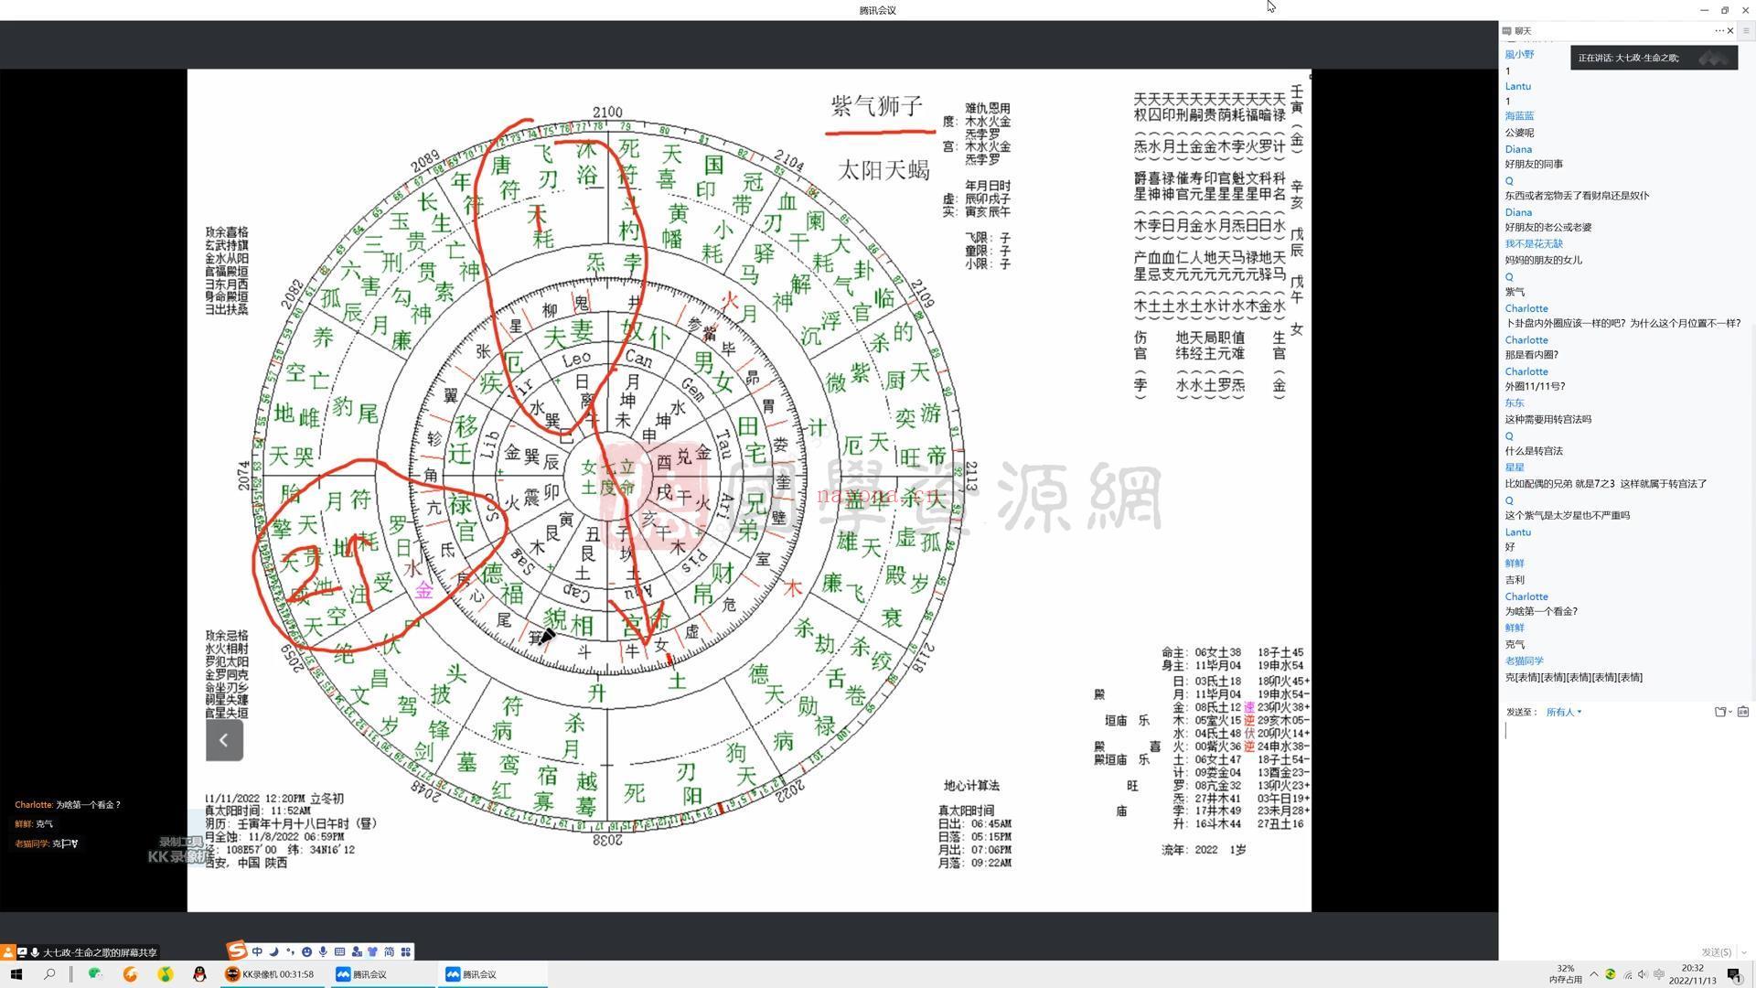Show hidden system tray icons

pos(1593,974)
